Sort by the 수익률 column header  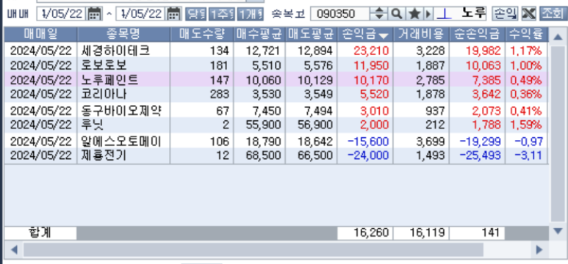pyautogui.click(x=526, y=34)
